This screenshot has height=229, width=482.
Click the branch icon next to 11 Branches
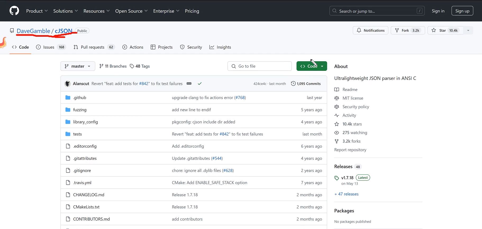coord(101,66)
